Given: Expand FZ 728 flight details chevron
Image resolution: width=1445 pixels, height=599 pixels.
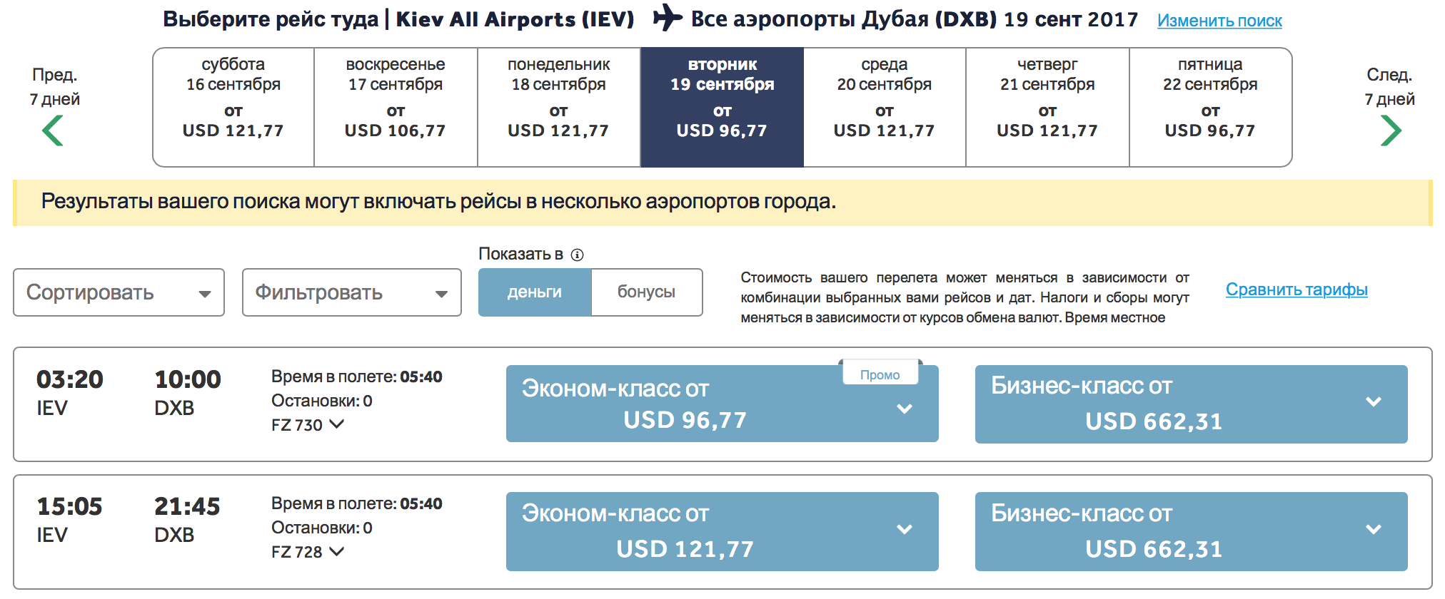Looking at the screenshot, I should [337, 551].
